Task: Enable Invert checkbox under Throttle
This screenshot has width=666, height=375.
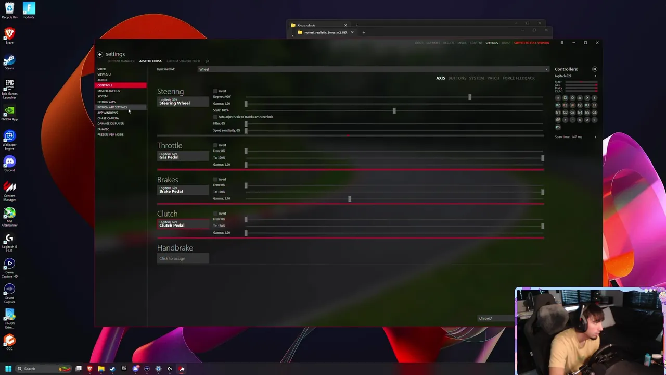Action: click(215, 145)
